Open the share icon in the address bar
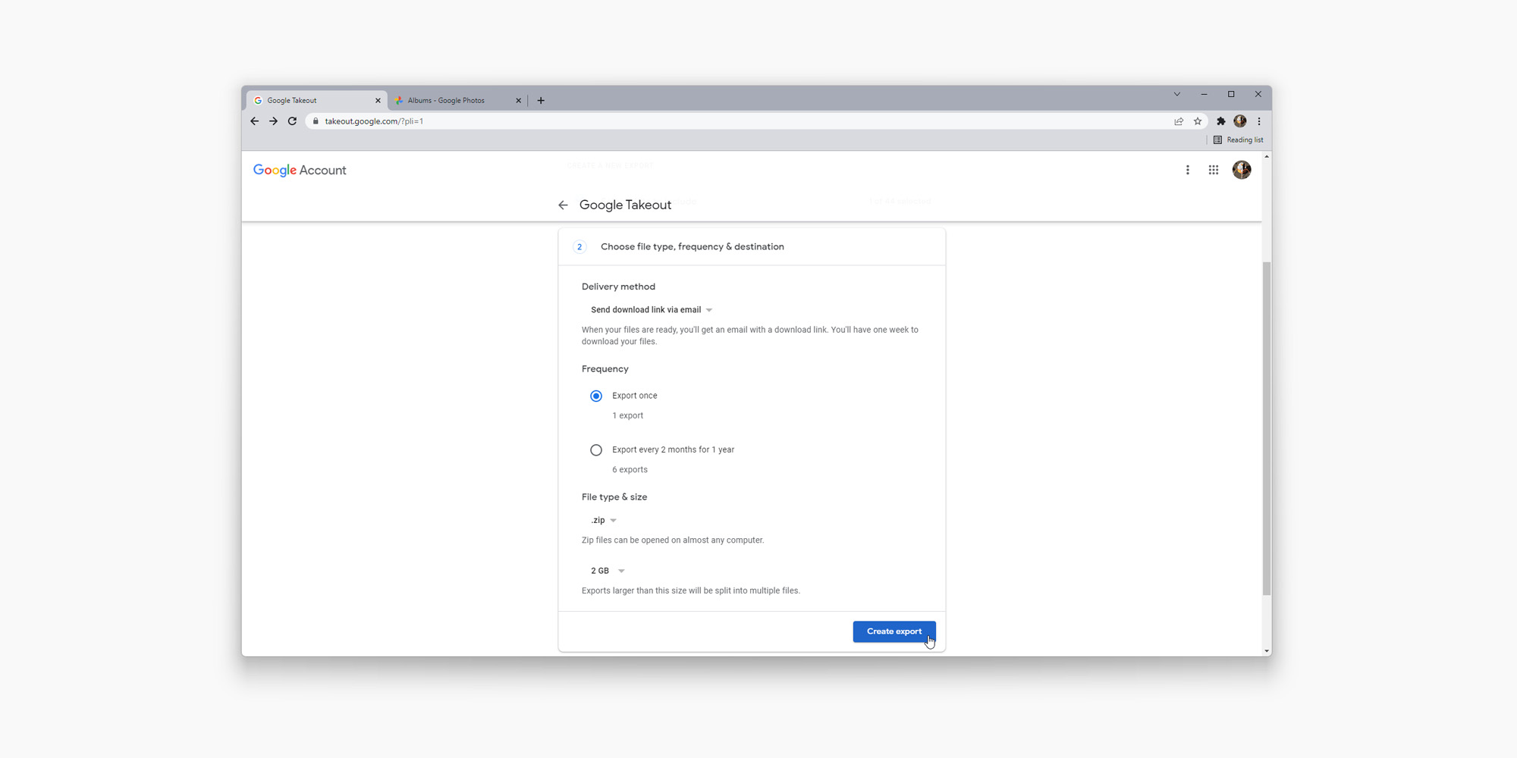 [1178, 121]
